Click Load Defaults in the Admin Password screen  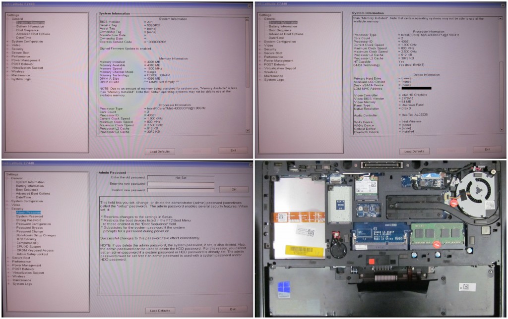(x=160, y=311)
